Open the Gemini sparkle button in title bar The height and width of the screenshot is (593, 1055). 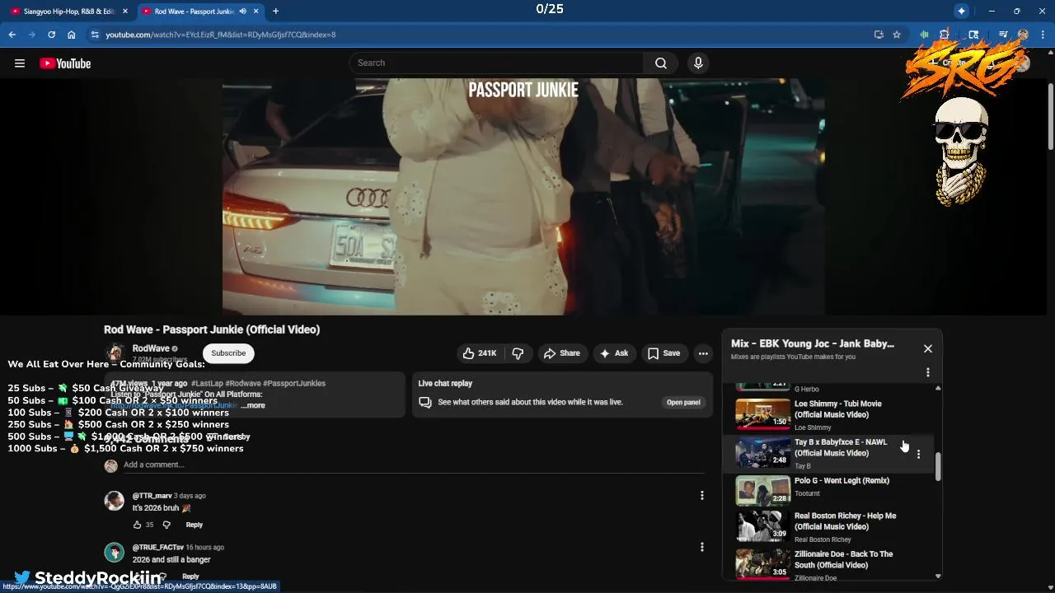click(962, 11)
